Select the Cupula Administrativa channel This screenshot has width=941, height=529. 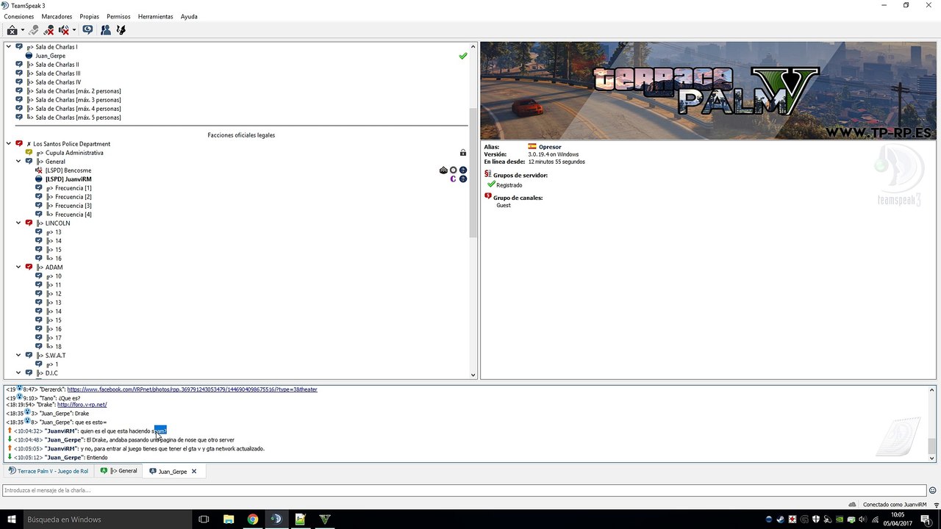click(x=74, y=153)
